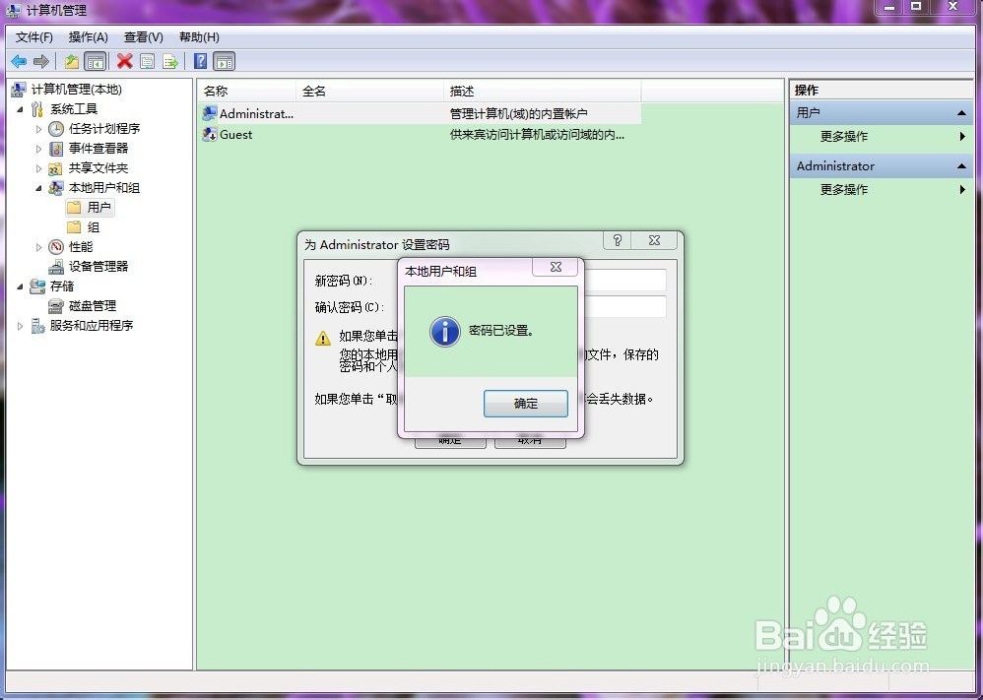Open the 操作(A) menu
This screenshot has height=700, width=983.
click(89, 37)
